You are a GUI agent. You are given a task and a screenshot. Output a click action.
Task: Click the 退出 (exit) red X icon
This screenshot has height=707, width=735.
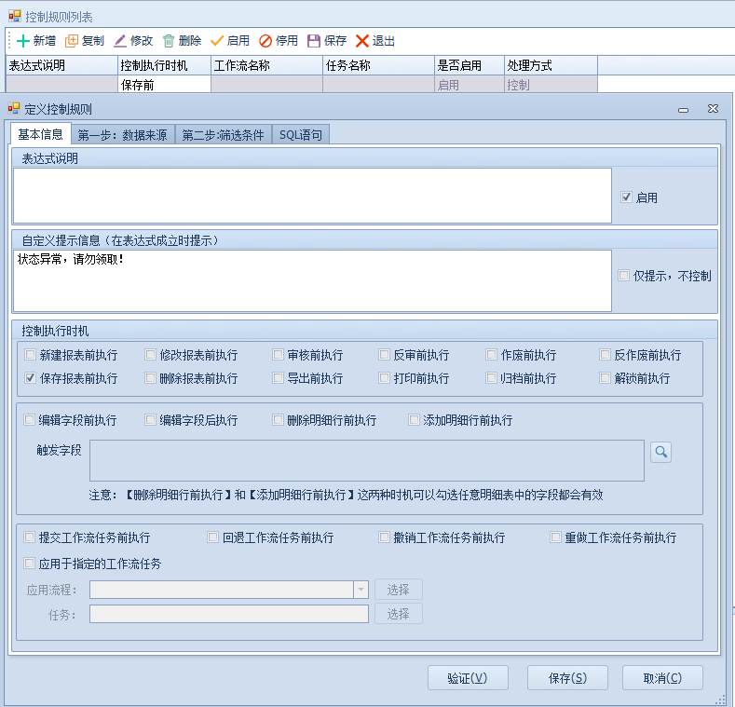point(362,41)
